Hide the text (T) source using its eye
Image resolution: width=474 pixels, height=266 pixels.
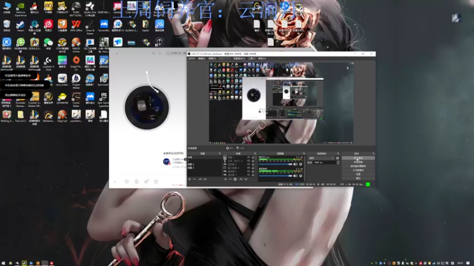(249, 161)
